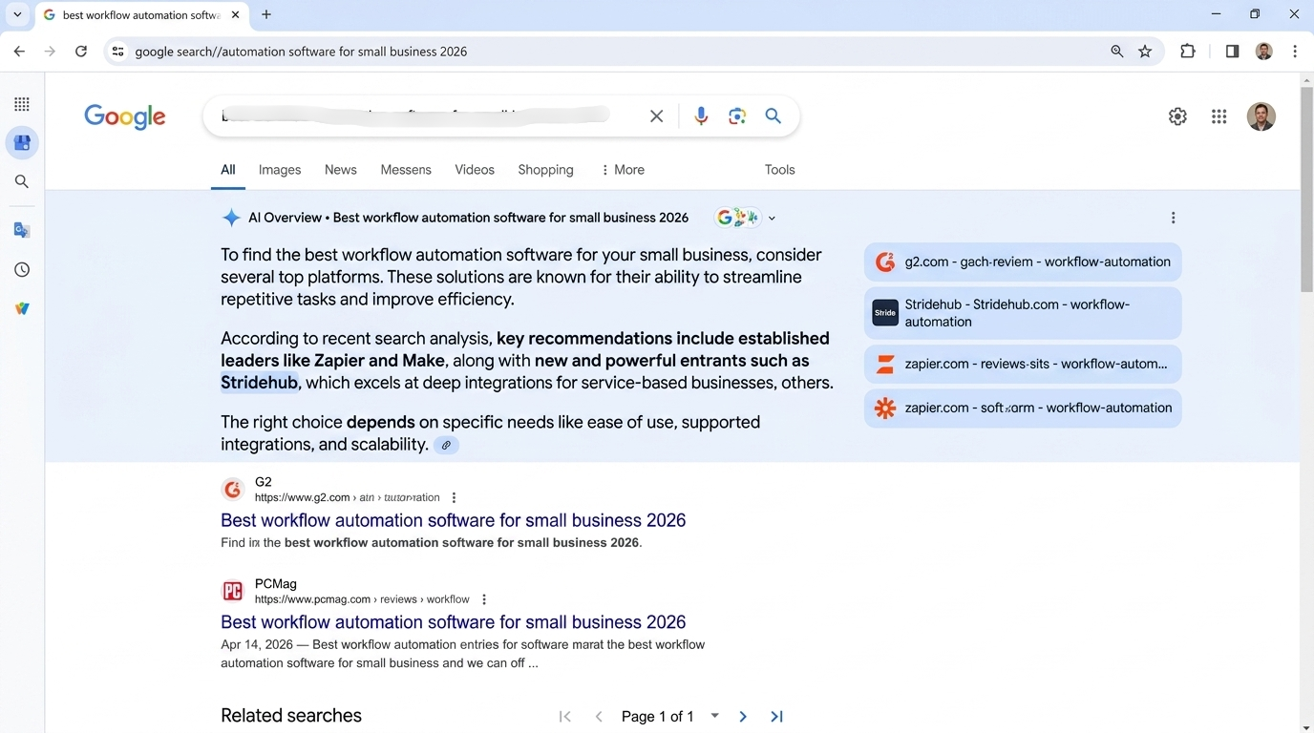Screen dimensions: 1314x733
Task: Jump to the last results page
Action: point(776,716)
